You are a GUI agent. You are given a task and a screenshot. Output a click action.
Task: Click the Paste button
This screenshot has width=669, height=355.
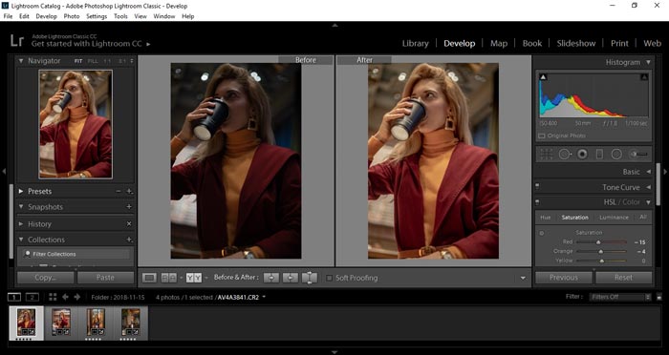click(105, 278)
